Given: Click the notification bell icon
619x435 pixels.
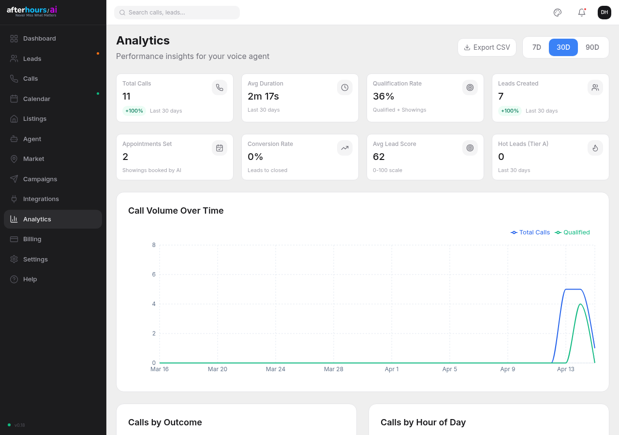Looking at the screenshot, I should pos(581,12).
